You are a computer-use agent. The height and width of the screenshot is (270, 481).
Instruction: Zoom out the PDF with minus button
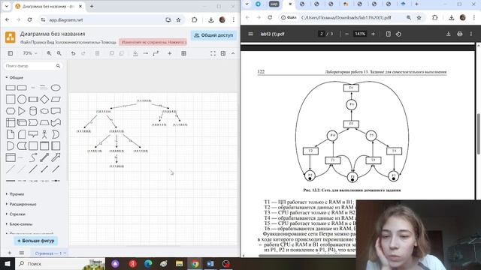click(x=347, y=34)
